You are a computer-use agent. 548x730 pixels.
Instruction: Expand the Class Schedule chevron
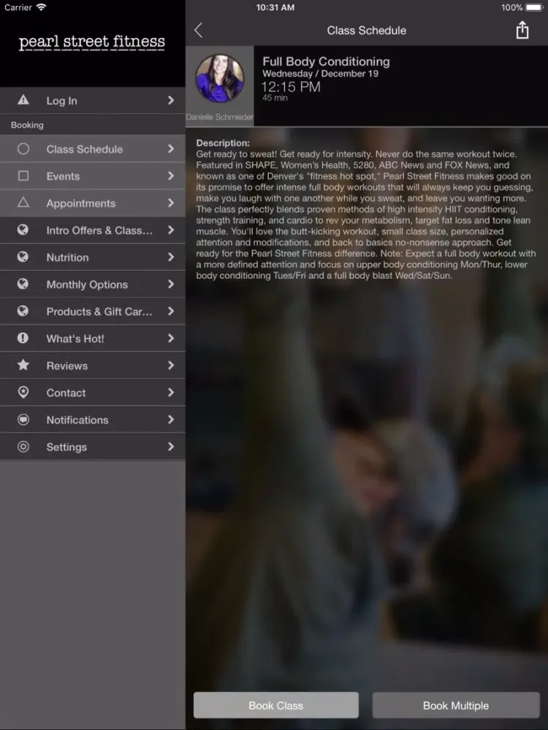coord(171,148)
